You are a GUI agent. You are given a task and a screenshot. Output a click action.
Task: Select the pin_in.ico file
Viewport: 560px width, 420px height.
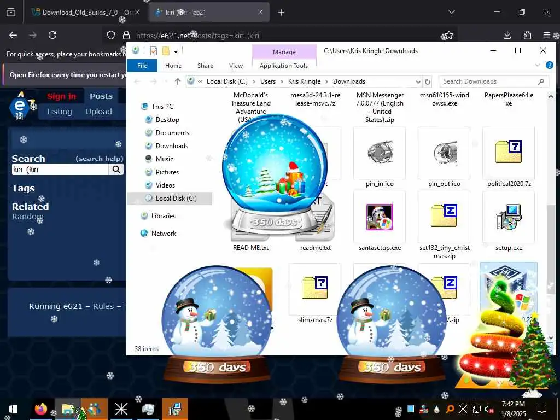[x=380, y=158]
